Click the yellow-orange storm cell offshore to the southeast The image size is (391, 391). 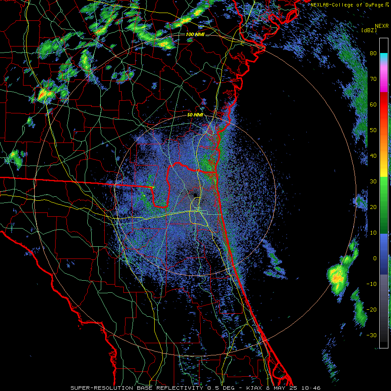(x=337, y=277)
